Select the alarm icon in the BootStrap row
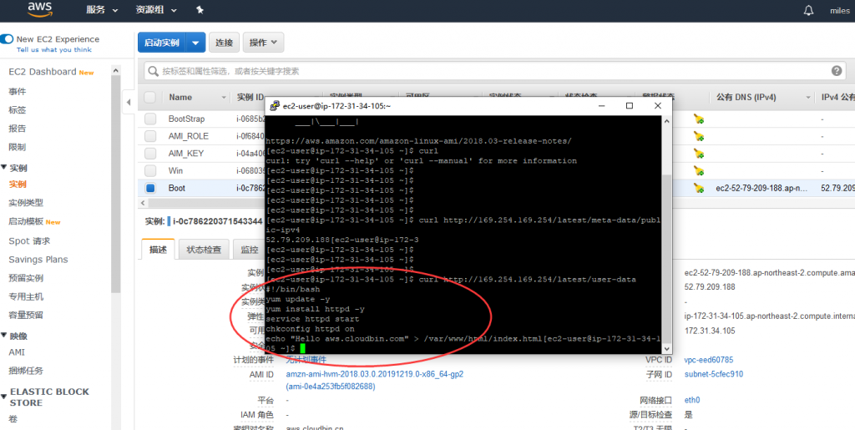Screen dimensions: 855x430 (699, 119)
